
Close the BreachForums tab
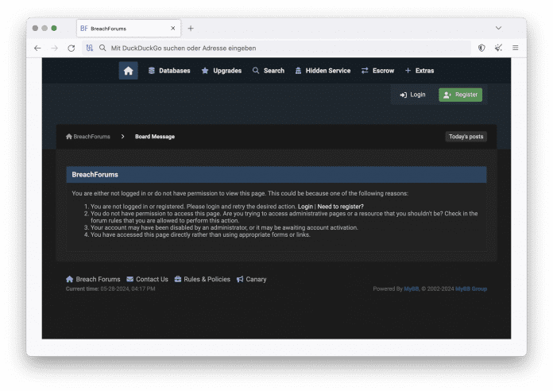click(x=173, y=29)
